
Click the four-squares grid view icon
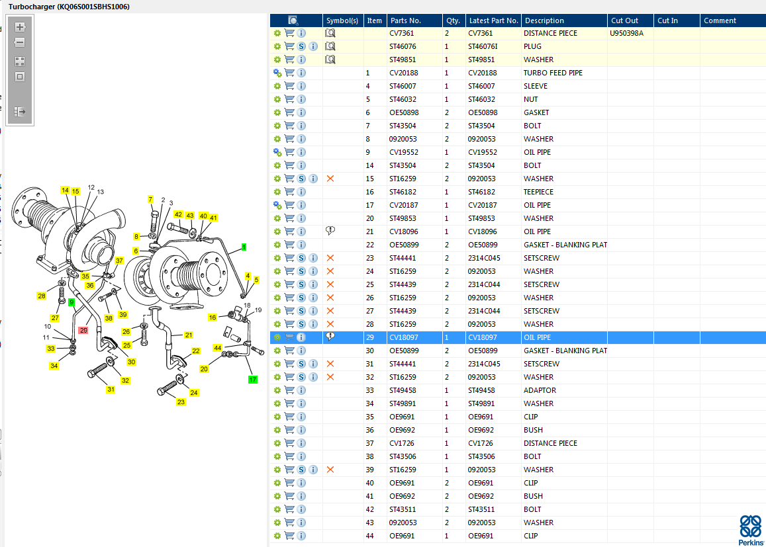point(20,61)
